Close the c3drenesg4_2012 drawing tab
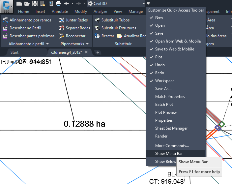This screenshot has height=184, width=232. [86, 52]
